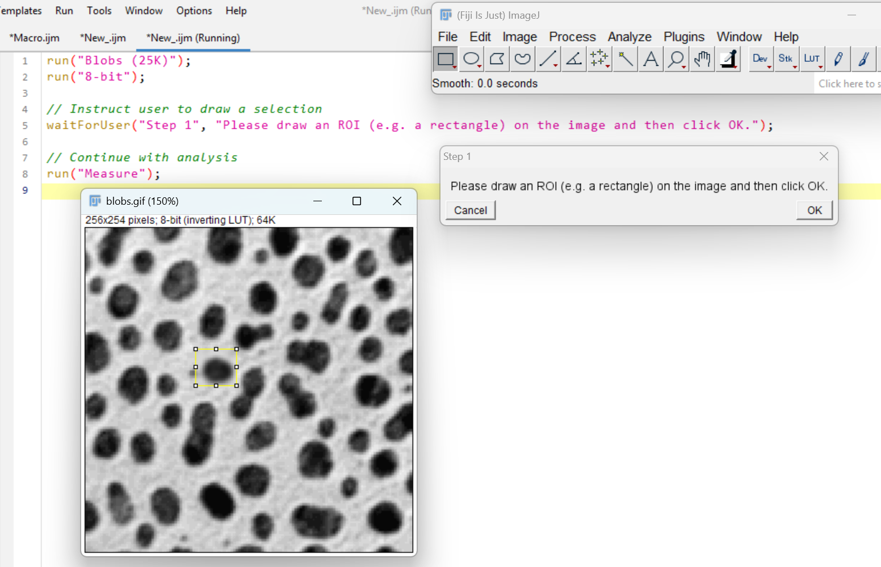
Task: Select the Hand scrolling tool
Action: click(702, 59)
